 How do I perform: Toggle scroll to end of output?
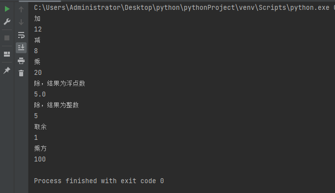21,48
